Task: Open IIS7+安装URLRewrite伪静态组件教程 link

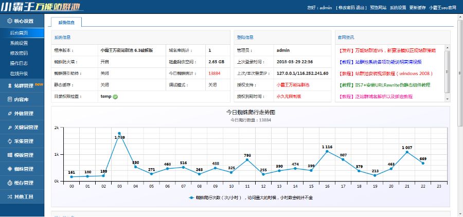Action: click(384, 85)
